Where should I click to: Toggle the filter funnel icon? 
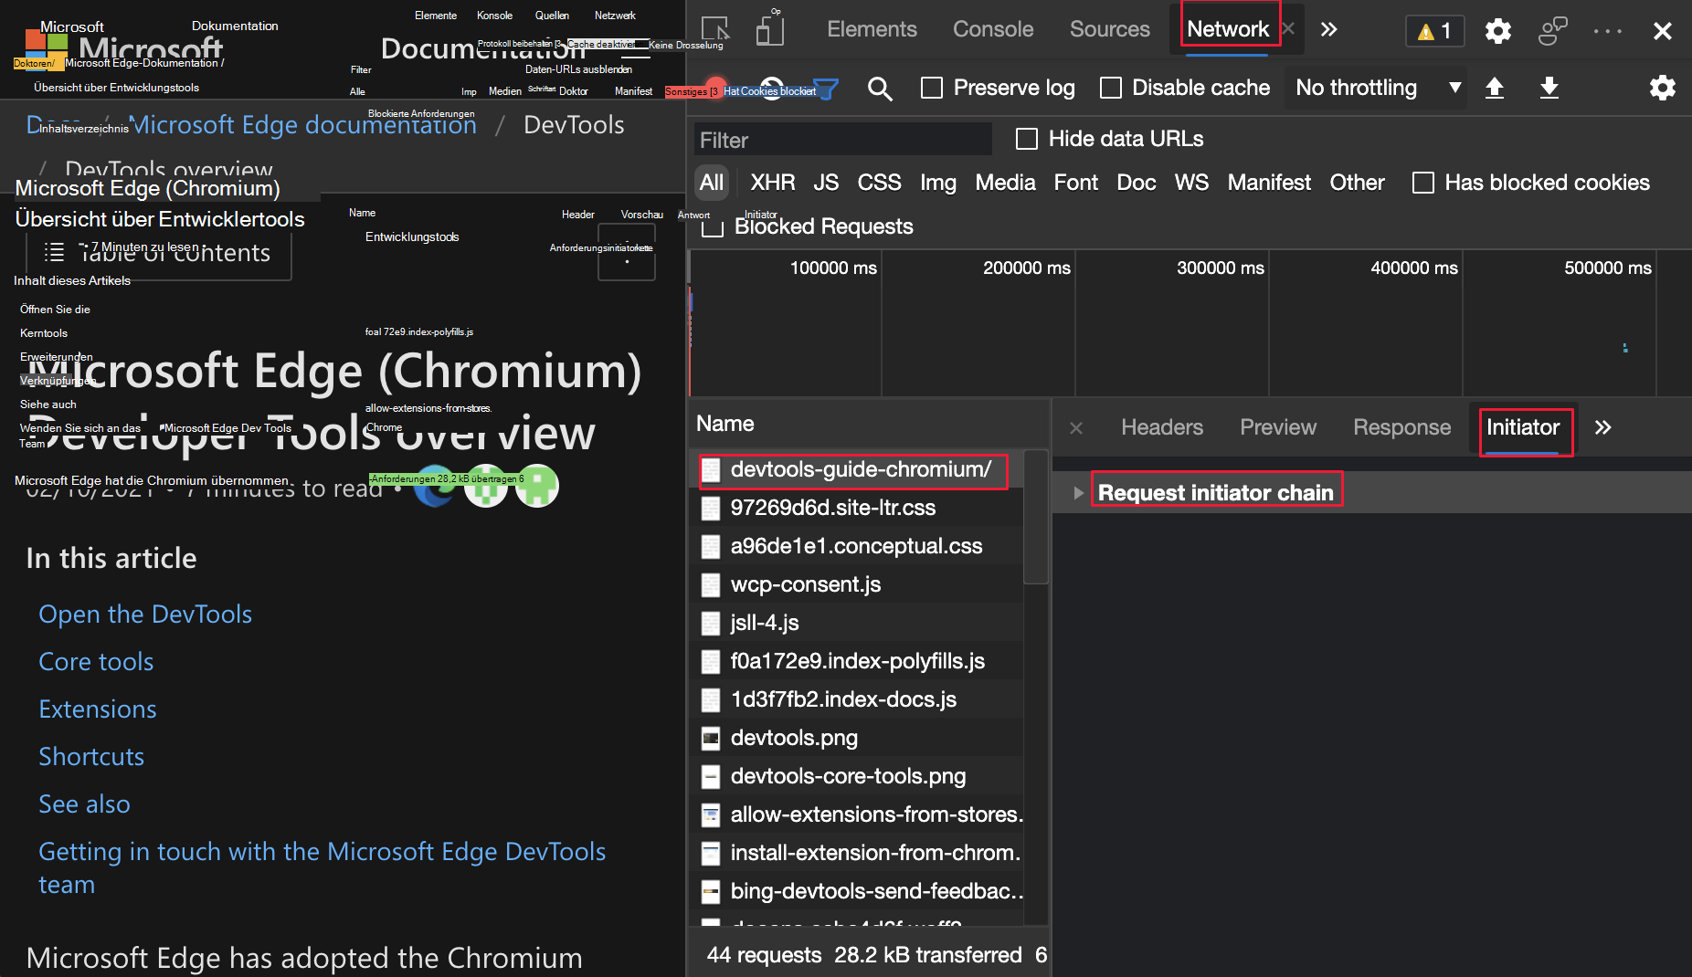click(826, 88)
